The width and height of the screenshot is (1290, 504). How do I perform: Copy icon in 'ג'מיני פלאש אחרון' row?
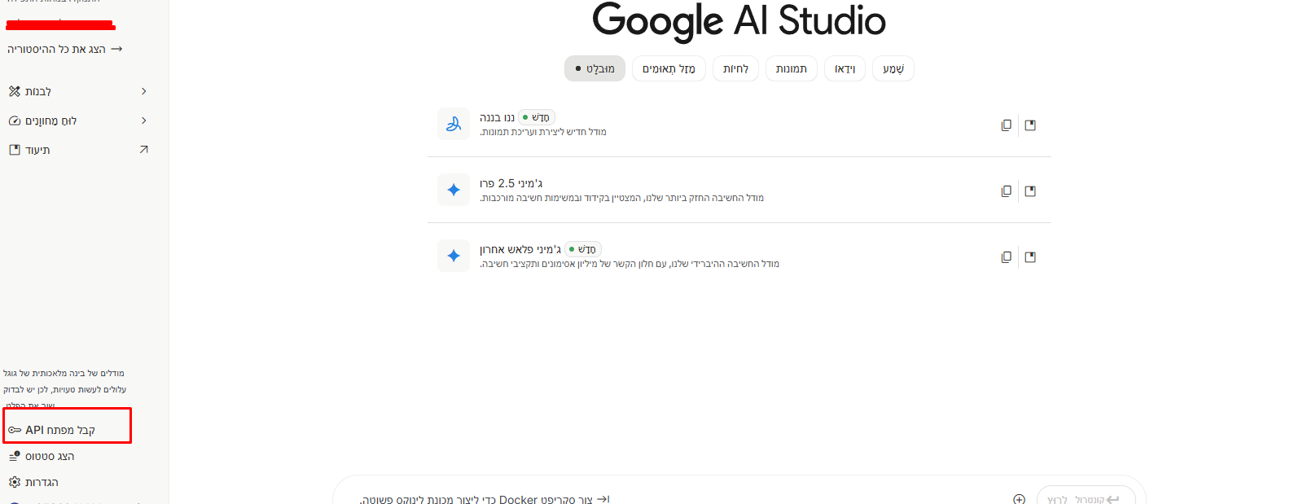coord(1007,257)
